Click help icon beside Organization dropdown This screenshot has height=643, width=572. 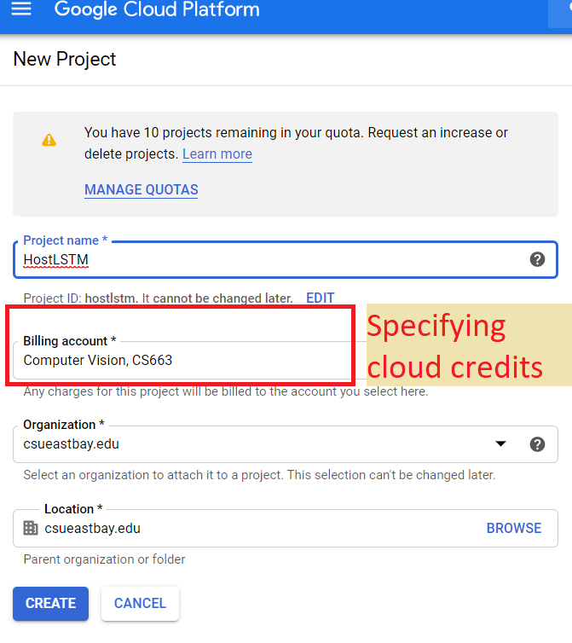[x=537, y=443]
